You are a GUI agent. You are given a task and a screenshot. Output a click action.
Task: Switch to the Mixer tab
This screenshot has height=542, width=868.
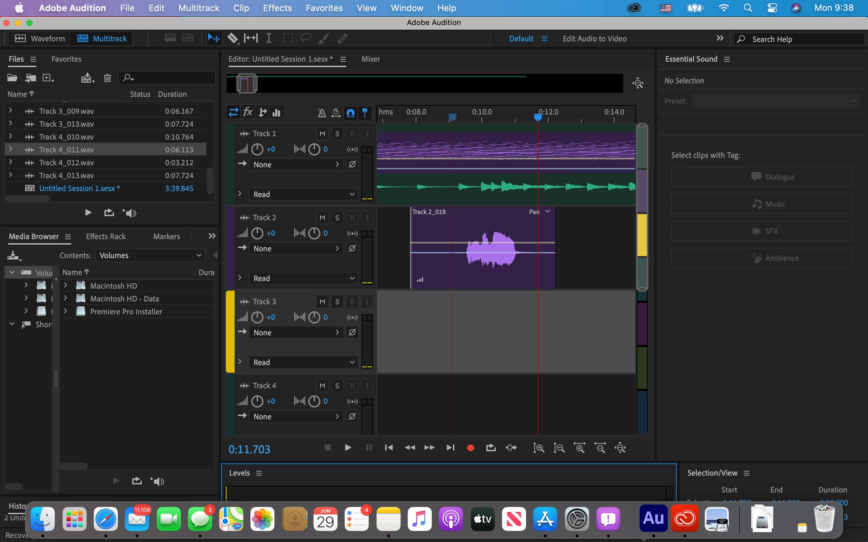371,59
